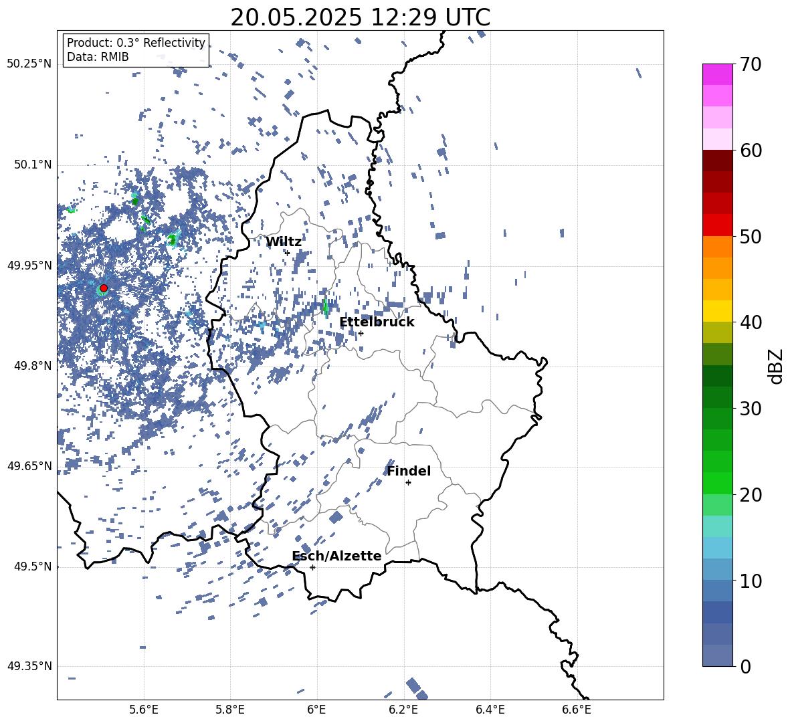
Task: Click the 5.6°E longitude label
Action: pyautogui.click(x=144, y=710)
